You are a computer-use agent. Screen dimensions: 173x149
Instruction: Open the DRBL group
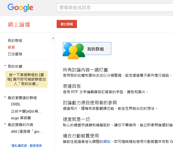(x=16, y=104)
